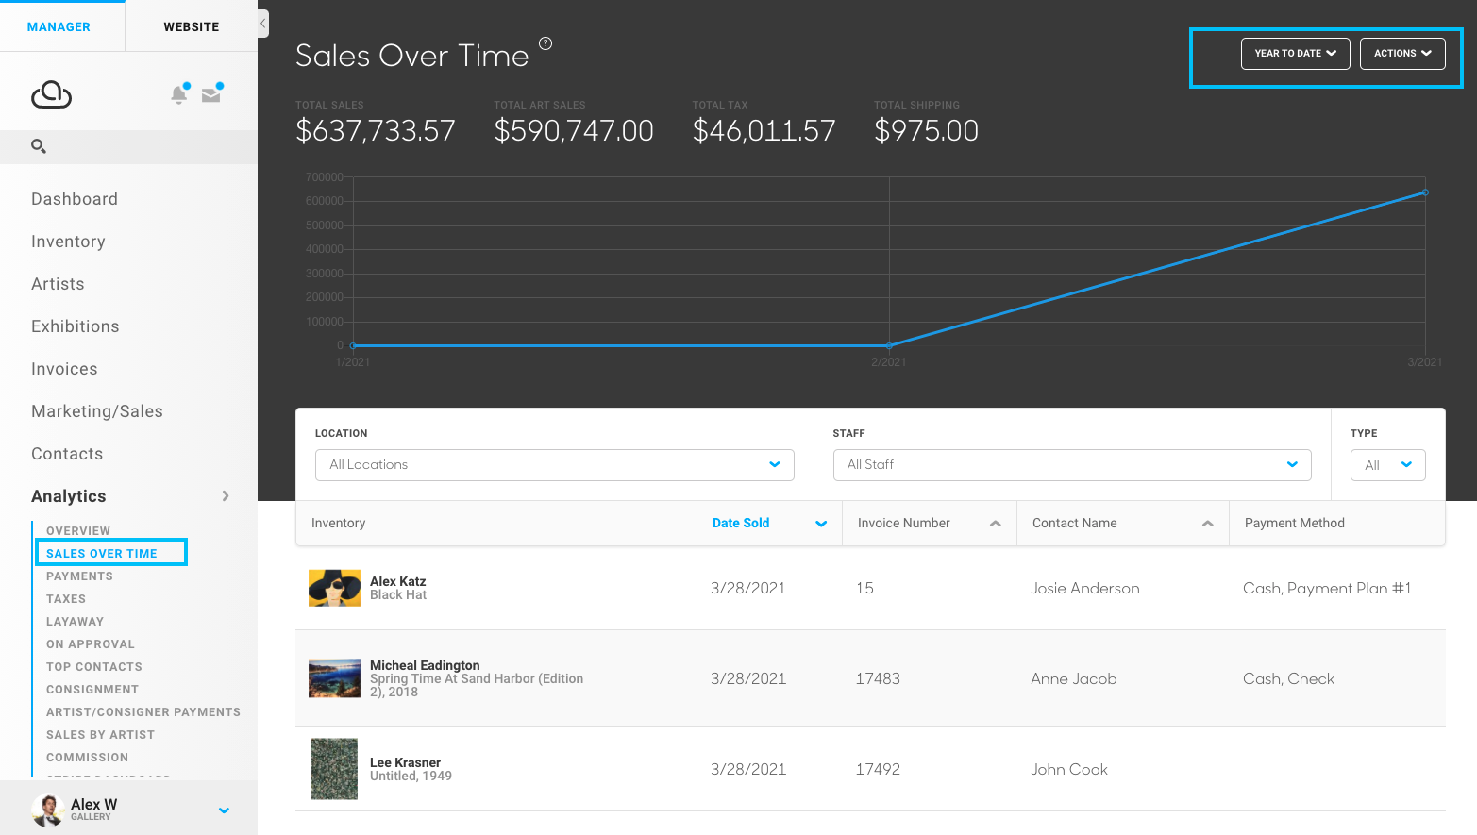Open the Actions button
Image resolution: width=1477 pixels, height=835 pixels.
(x=1402, y=54)
